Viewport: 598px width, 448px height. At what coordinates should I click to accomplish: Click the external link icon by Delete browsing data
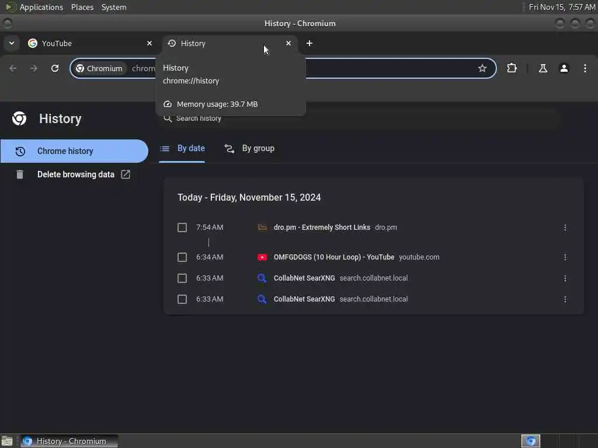[x=126, y=174]
